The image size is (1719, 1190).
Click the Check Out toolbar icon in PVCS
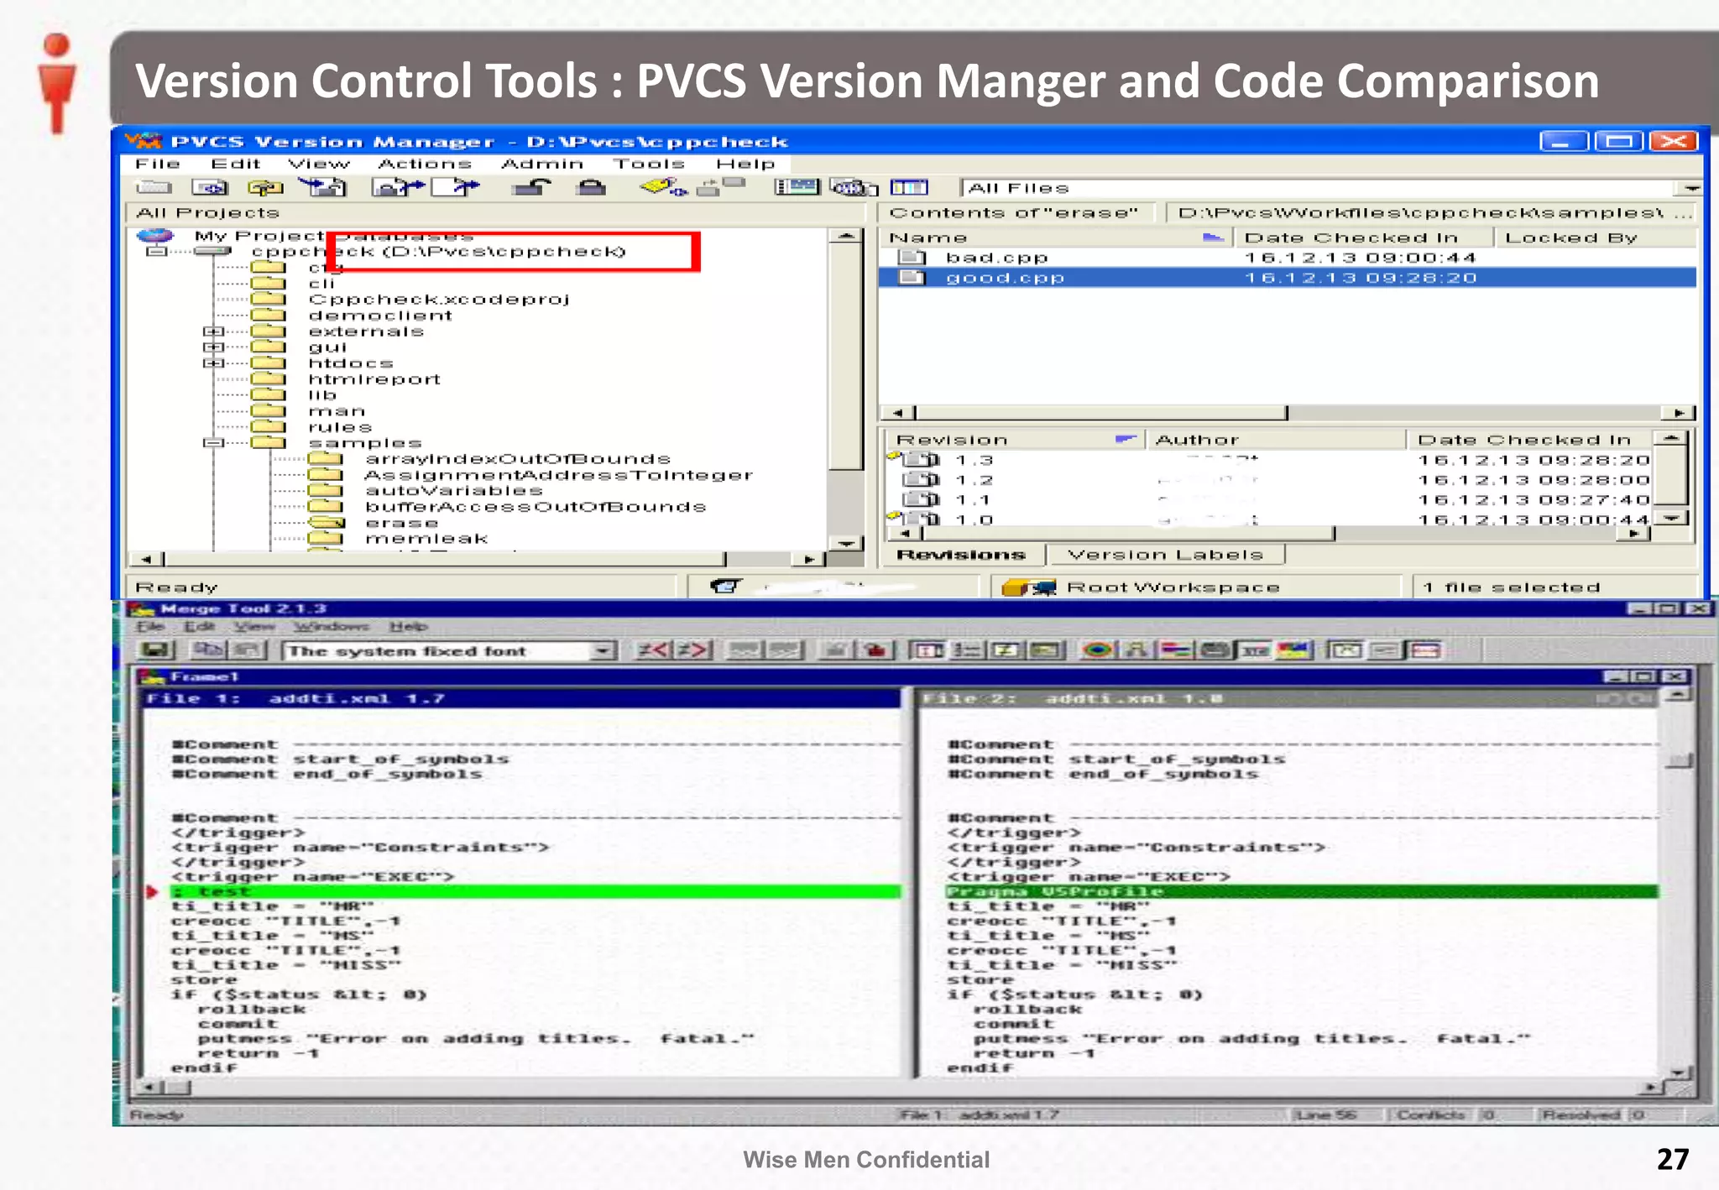point(397,187)
